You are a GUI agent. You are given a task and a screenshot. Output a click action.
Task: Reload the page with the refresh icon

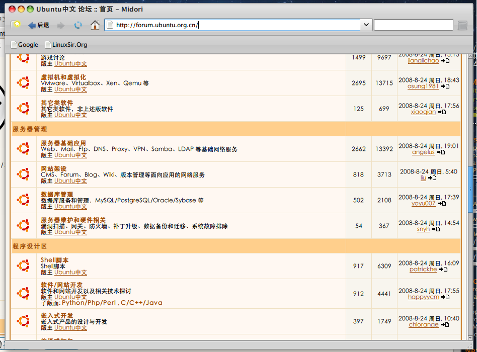click(78, 25)
